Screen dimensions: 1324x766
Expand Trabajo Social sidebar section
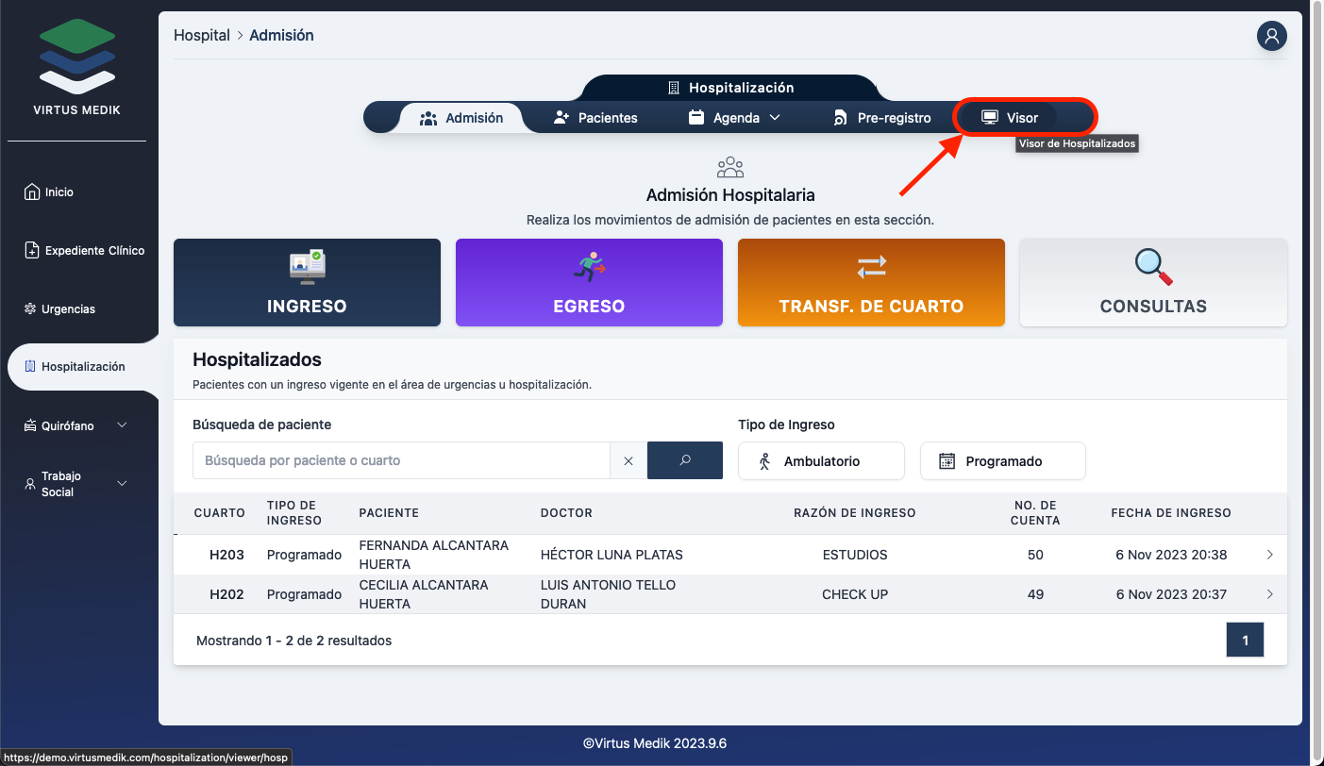pos(77,484)
